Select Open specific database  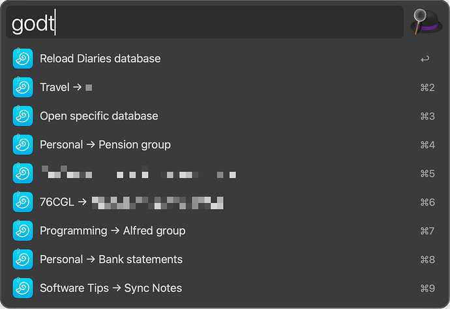[x=99, y=116]
